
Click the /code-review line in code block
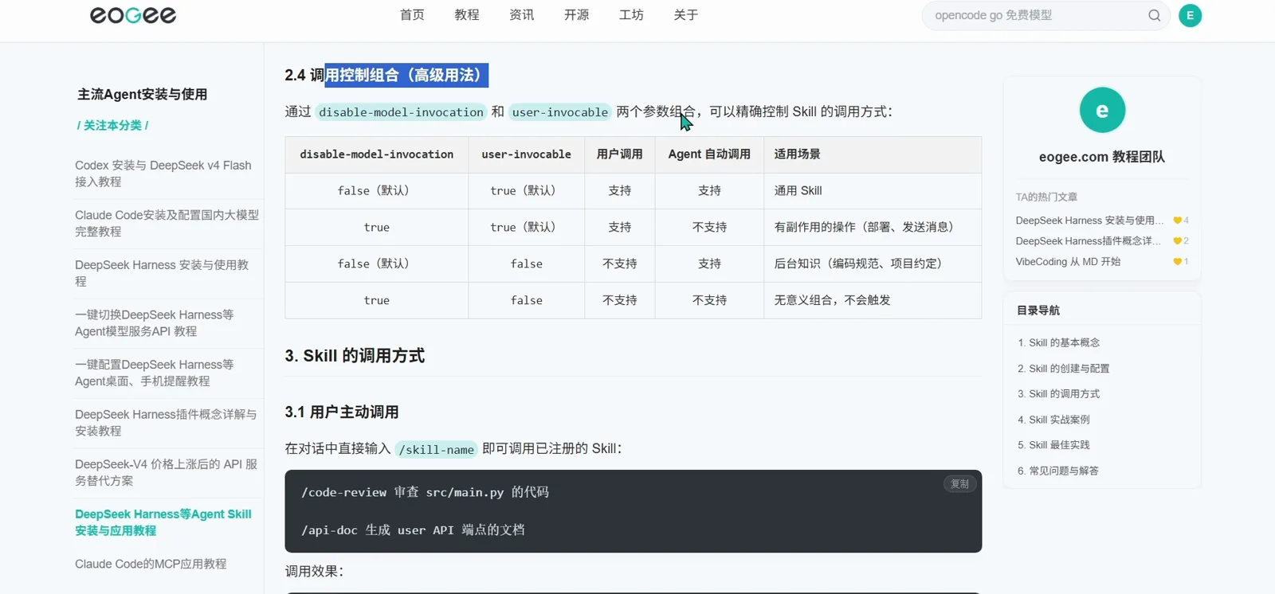click(x=425, y=493)
